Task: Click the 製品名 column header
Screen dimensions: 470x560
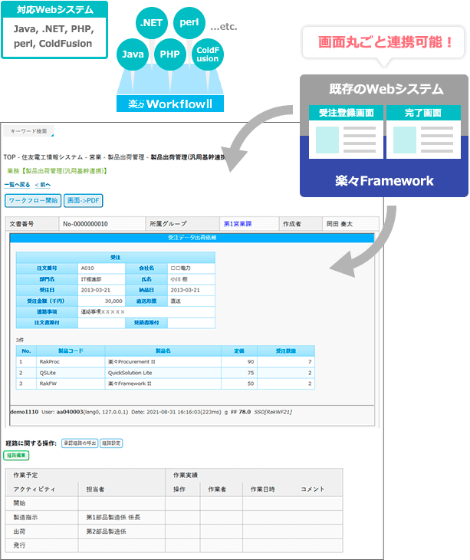Action: [x=163, y=351]
